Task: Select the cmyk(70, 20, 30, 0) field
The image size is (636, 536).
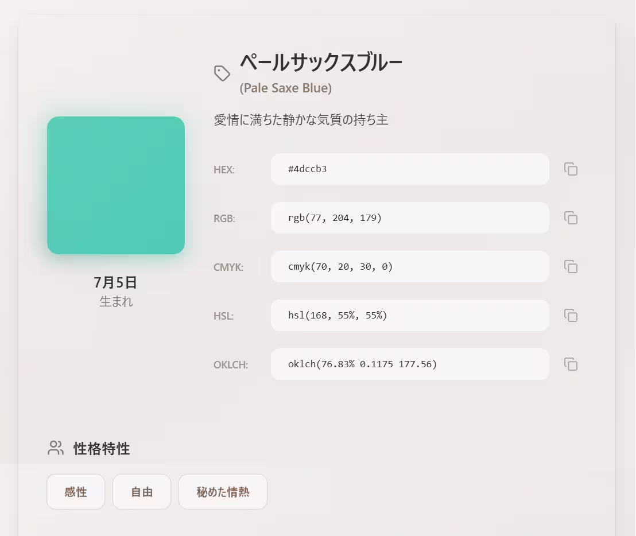Action: click(x=410, y=267)
